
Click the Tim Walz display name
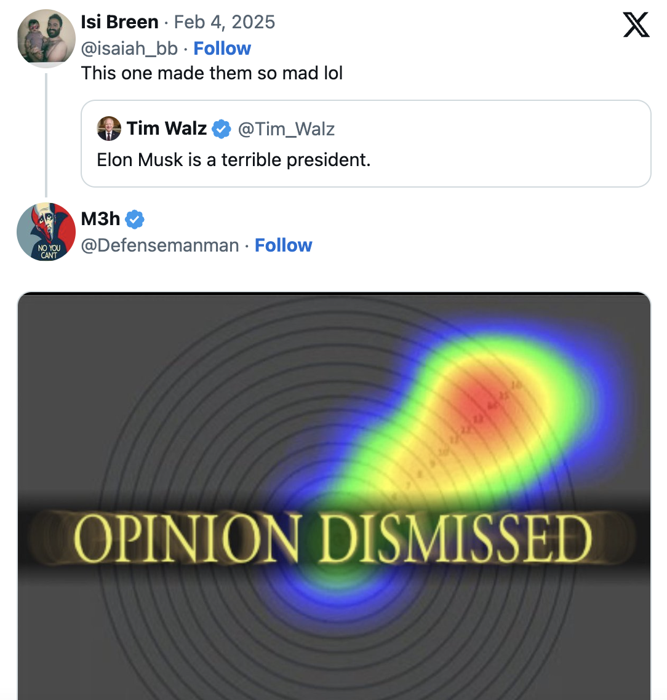[166, 129]
